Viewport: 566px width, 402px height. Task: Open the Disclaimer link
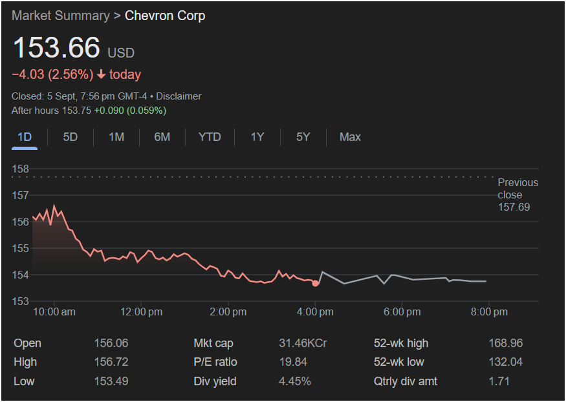(x=179, y=96)
